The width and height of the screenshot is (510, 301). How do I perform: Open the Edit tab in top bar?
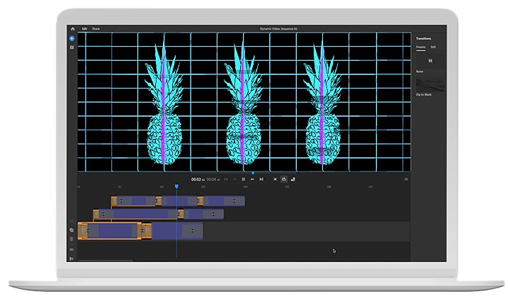84,28
